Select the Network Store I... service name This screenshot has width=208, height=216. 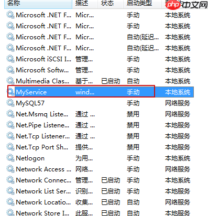coord(42,213)
